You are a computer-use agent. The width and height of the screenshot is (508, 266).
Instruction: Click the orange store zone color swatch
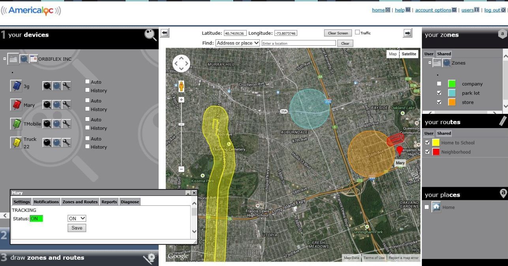(452, 102)
